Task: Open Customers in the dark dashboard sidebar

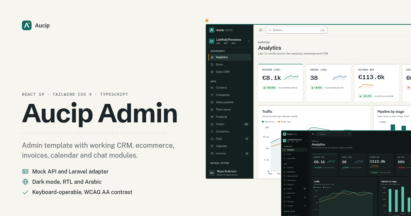Action: [295, 193]
